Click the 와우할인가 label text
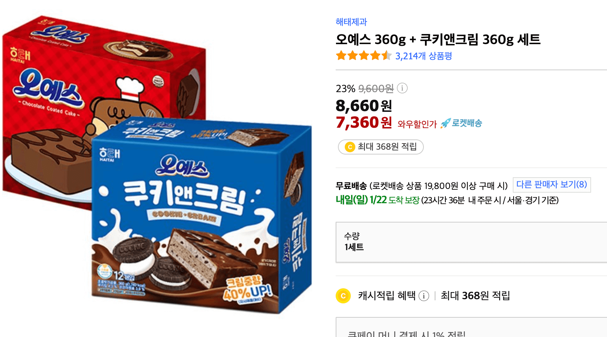The image size is (607, 337). point(417,124)
